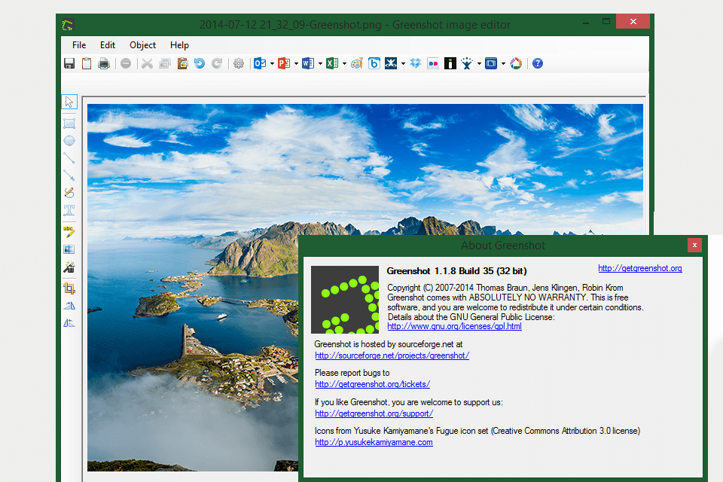Open the PowerPoint export dropdown arrow
The image size is (723, 482).
point(294,63)
